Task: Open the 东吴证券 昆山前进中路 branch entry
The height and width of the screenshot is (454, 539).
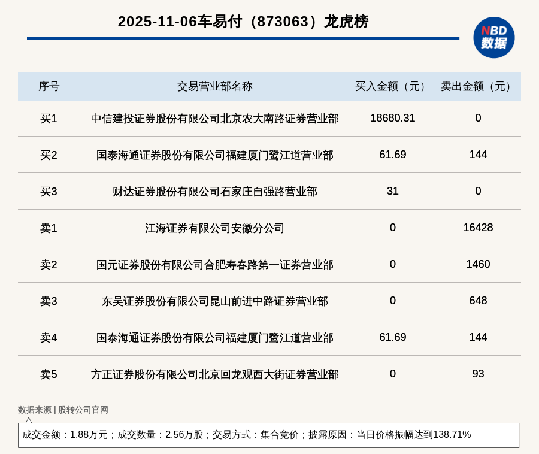Action: point(214,301)
